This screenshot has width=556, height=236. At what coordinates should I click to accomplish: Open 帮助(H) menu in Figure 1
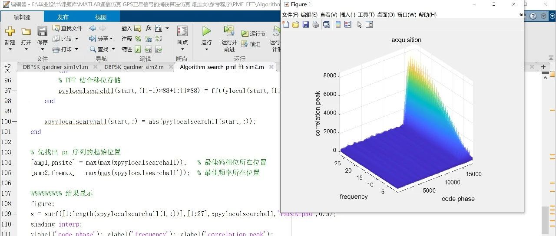coord(427,15)
